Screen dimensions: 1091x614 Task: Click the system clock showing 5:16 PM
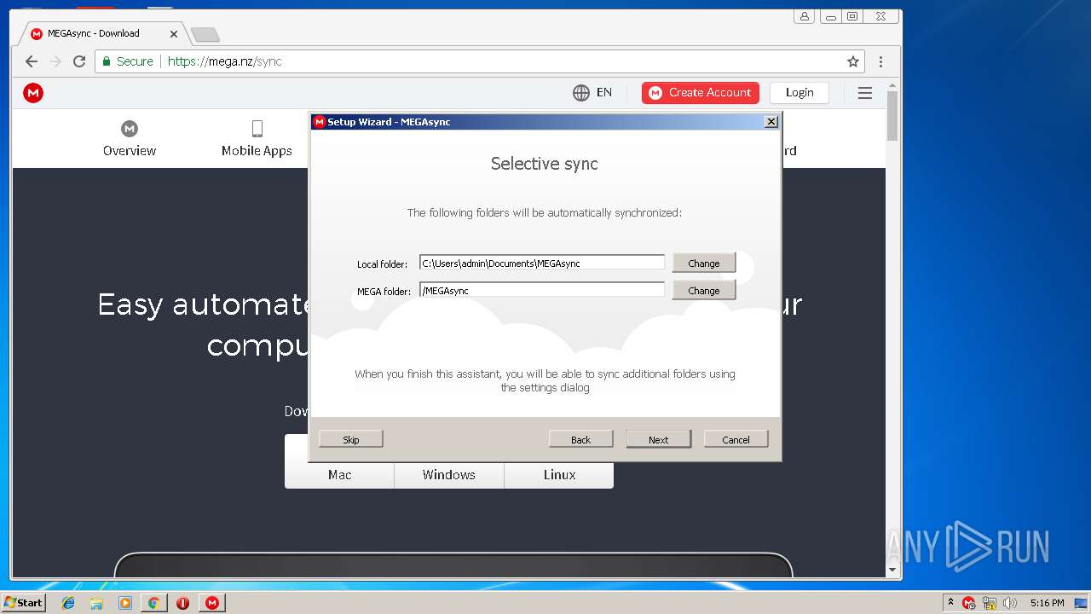[1047, 603]
